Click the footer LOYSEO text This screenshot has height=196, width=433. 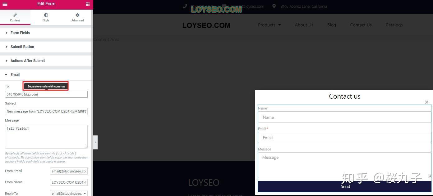(204, 183)
